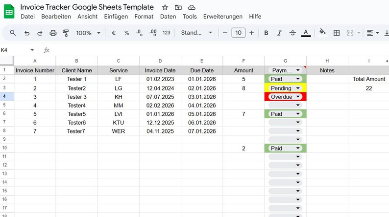Click the move to folder icon
The image size is (389, 217).
(178, 7)
